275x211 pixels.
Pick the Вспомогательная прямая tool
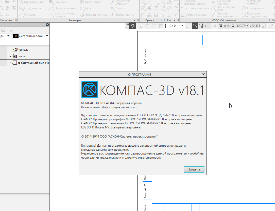point(63,15)
